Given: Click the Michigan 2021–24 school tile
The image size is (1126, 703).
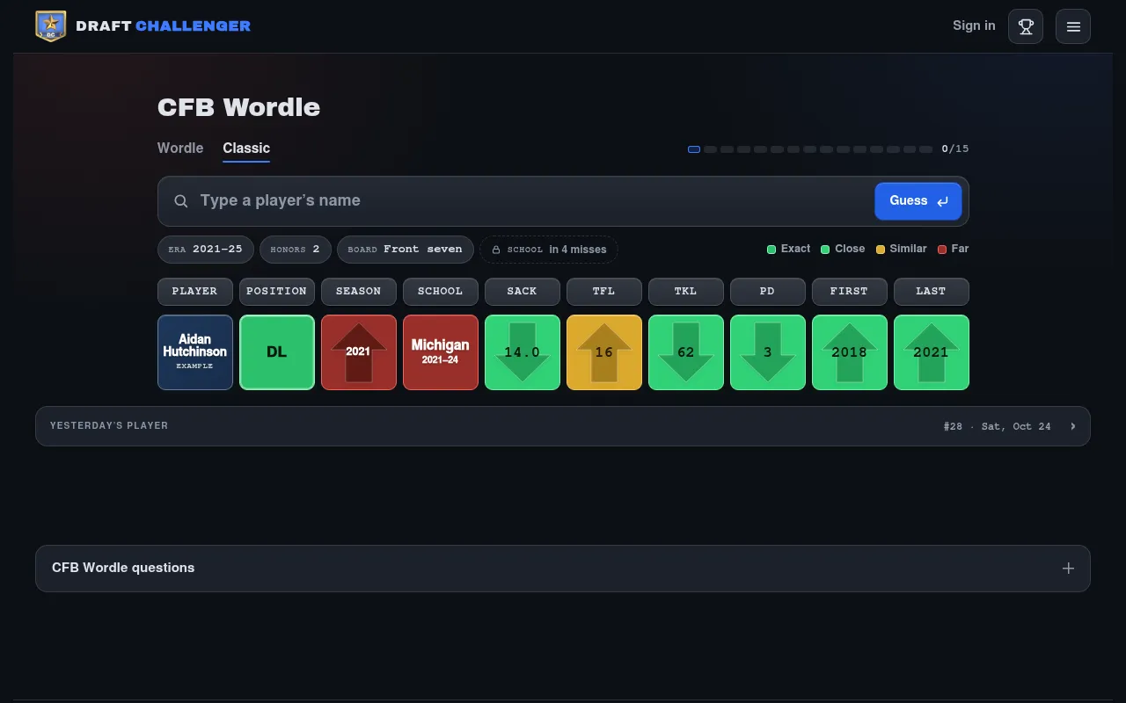Looking at the screenshot, I should [x=441, y=352].
